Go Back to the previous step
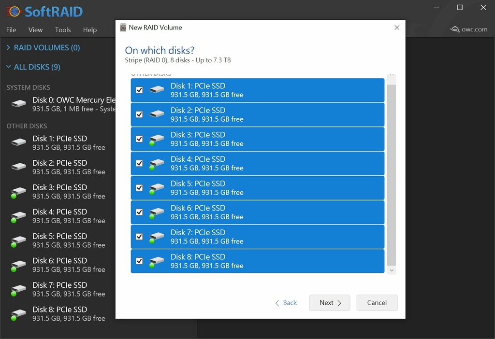 [286, 303]
